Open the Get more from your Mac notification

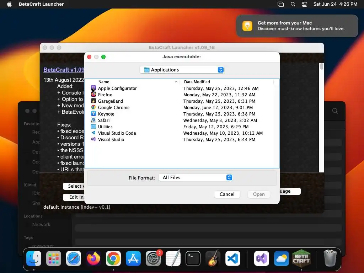[x=297, y=26]
